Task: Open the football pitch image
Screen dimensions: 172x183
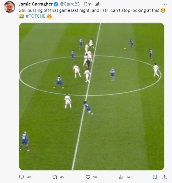Action: (x=92, y=97)
